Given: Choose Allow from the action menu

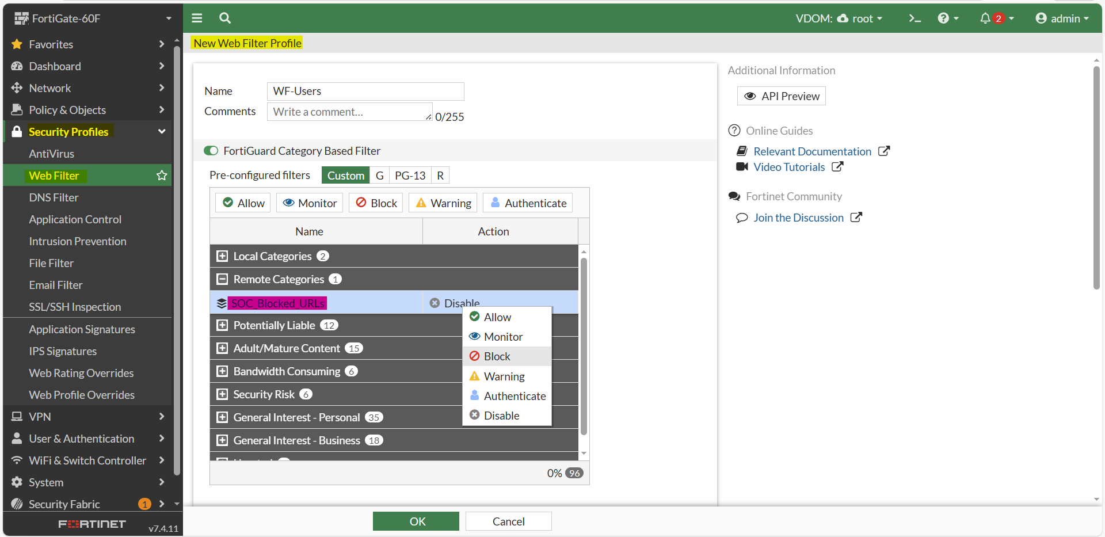Looking at the screenshot, I should (507, 317).
